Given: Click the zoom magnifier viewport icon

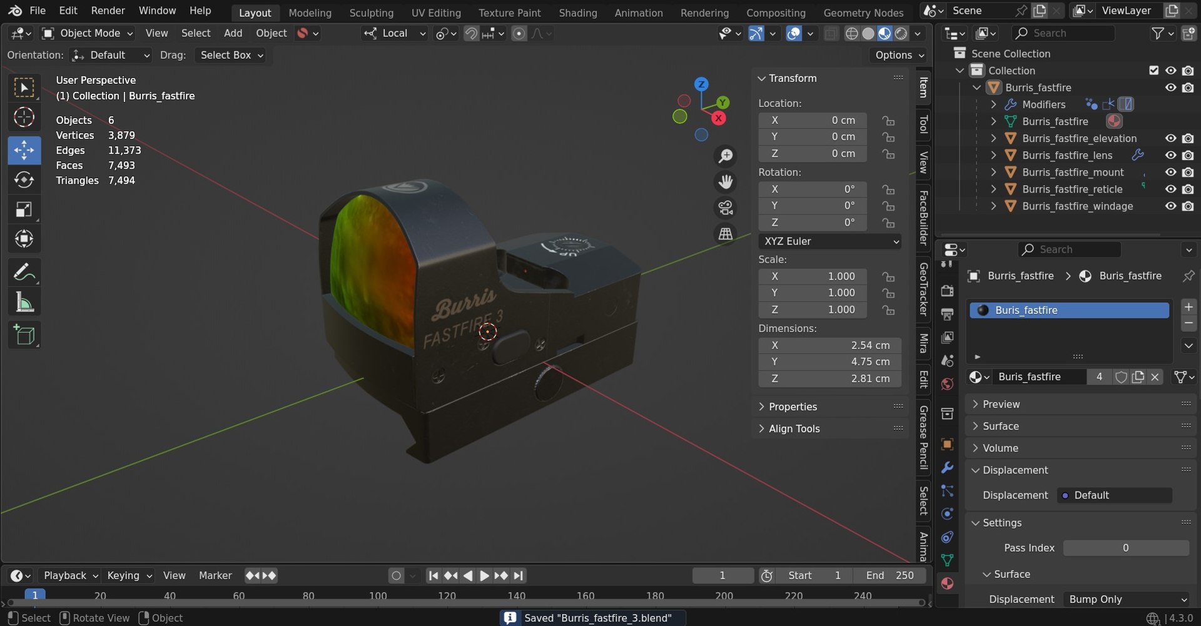Looking at the screenshot, I should pos(726,156).
